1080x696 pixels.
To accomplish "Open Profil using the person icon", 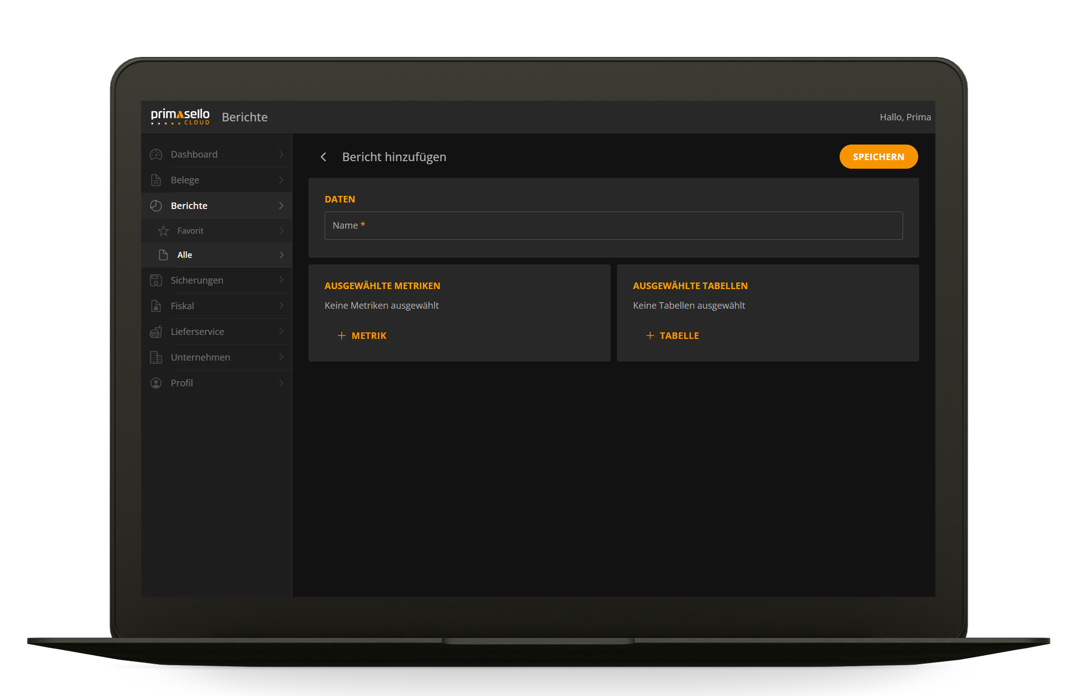I will pyautogui.click(x=155, y=383).
